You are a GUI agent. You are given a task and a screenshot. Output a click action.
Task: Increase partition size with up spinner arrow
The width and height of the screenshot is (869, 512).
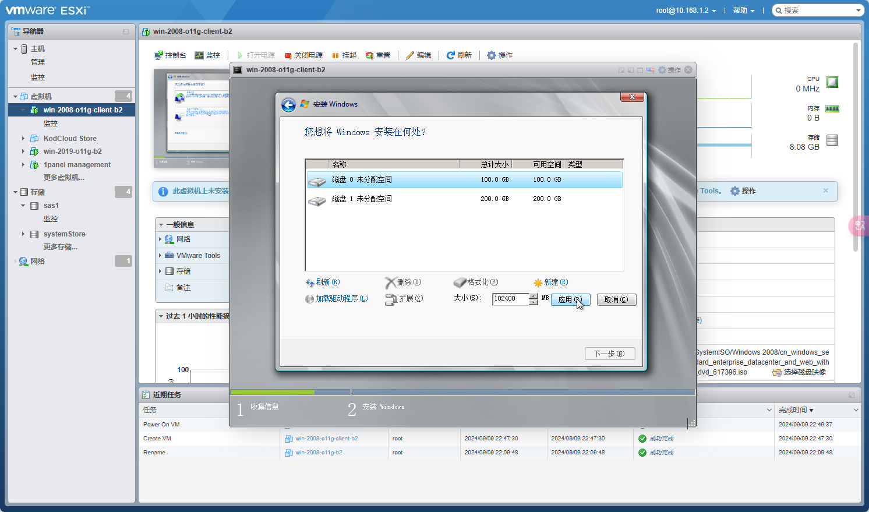tap(534, 296)
